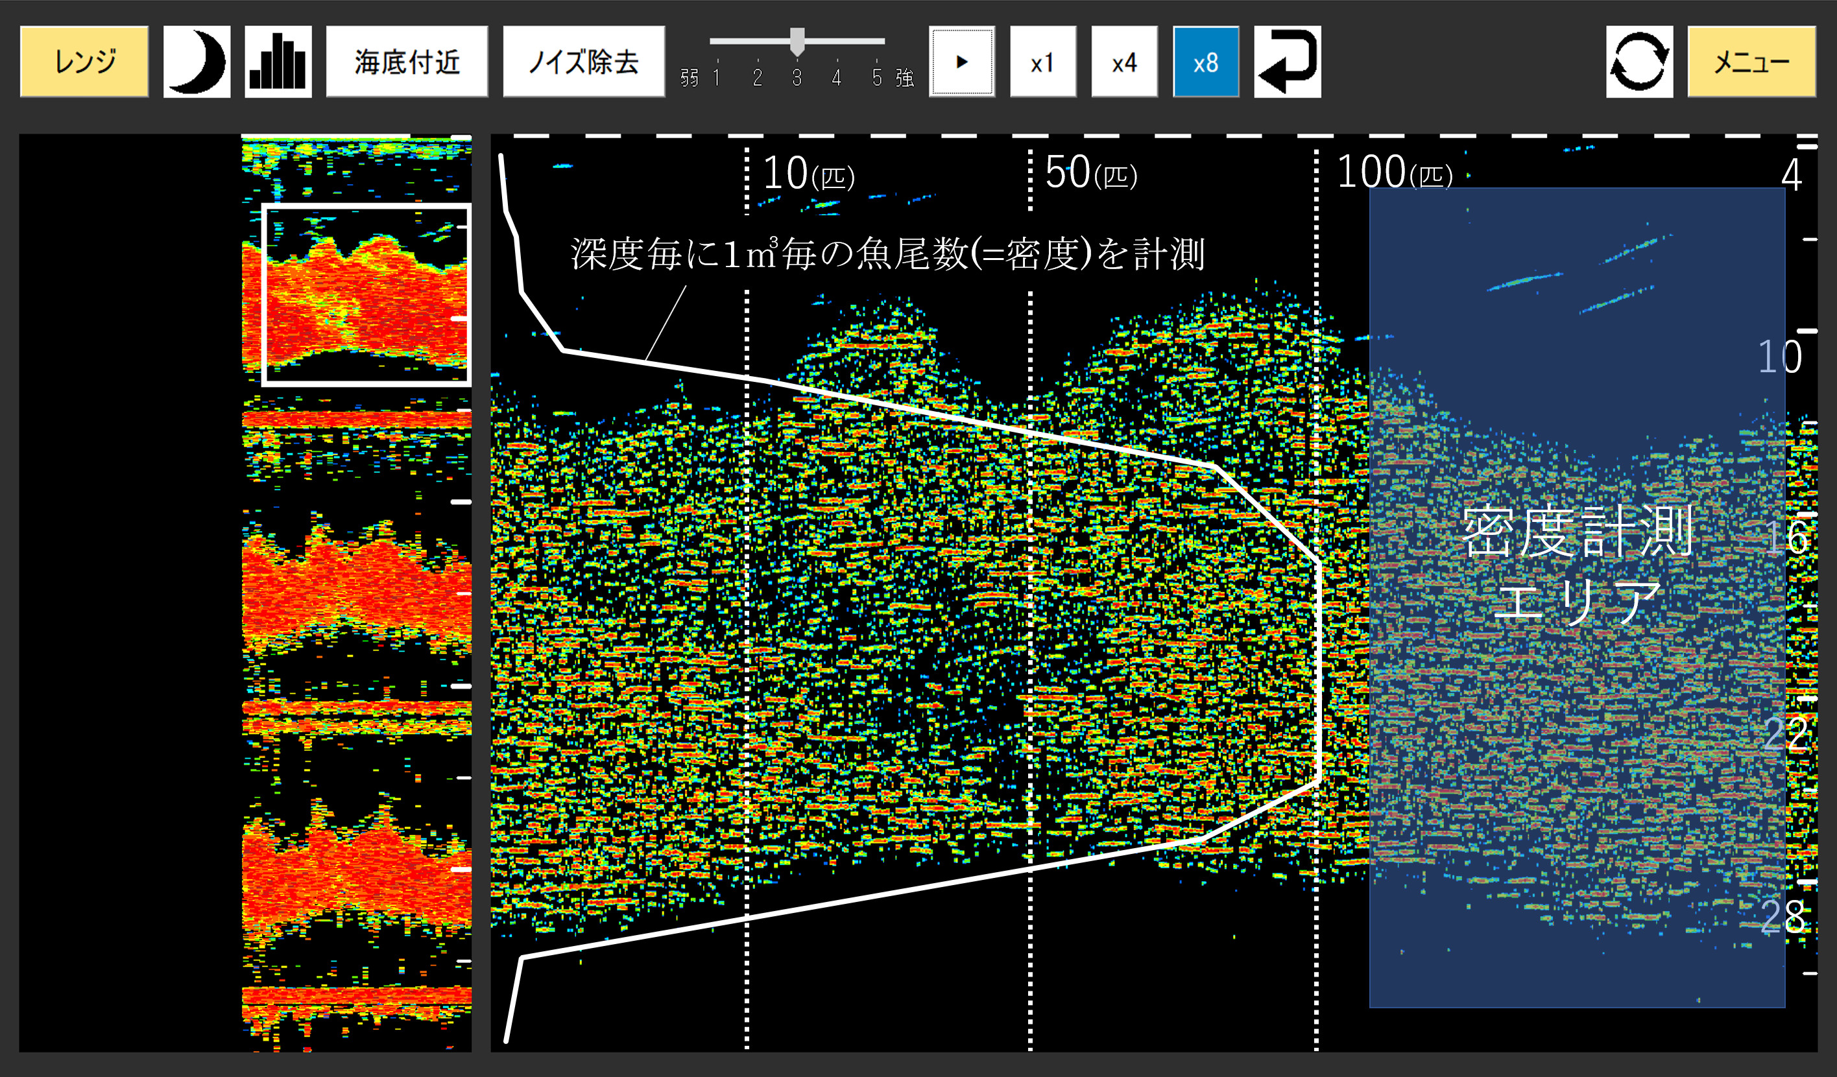Click the circular refresh icon
The image size is (1837, 1077).
point(1639,62)
